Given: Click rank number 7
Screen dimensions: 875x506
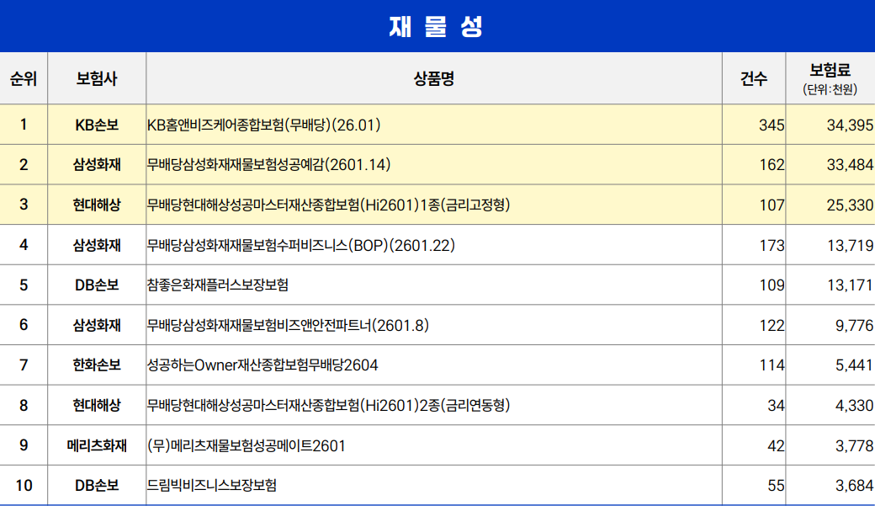Looking at the screenshot, I should coord(24,365).
